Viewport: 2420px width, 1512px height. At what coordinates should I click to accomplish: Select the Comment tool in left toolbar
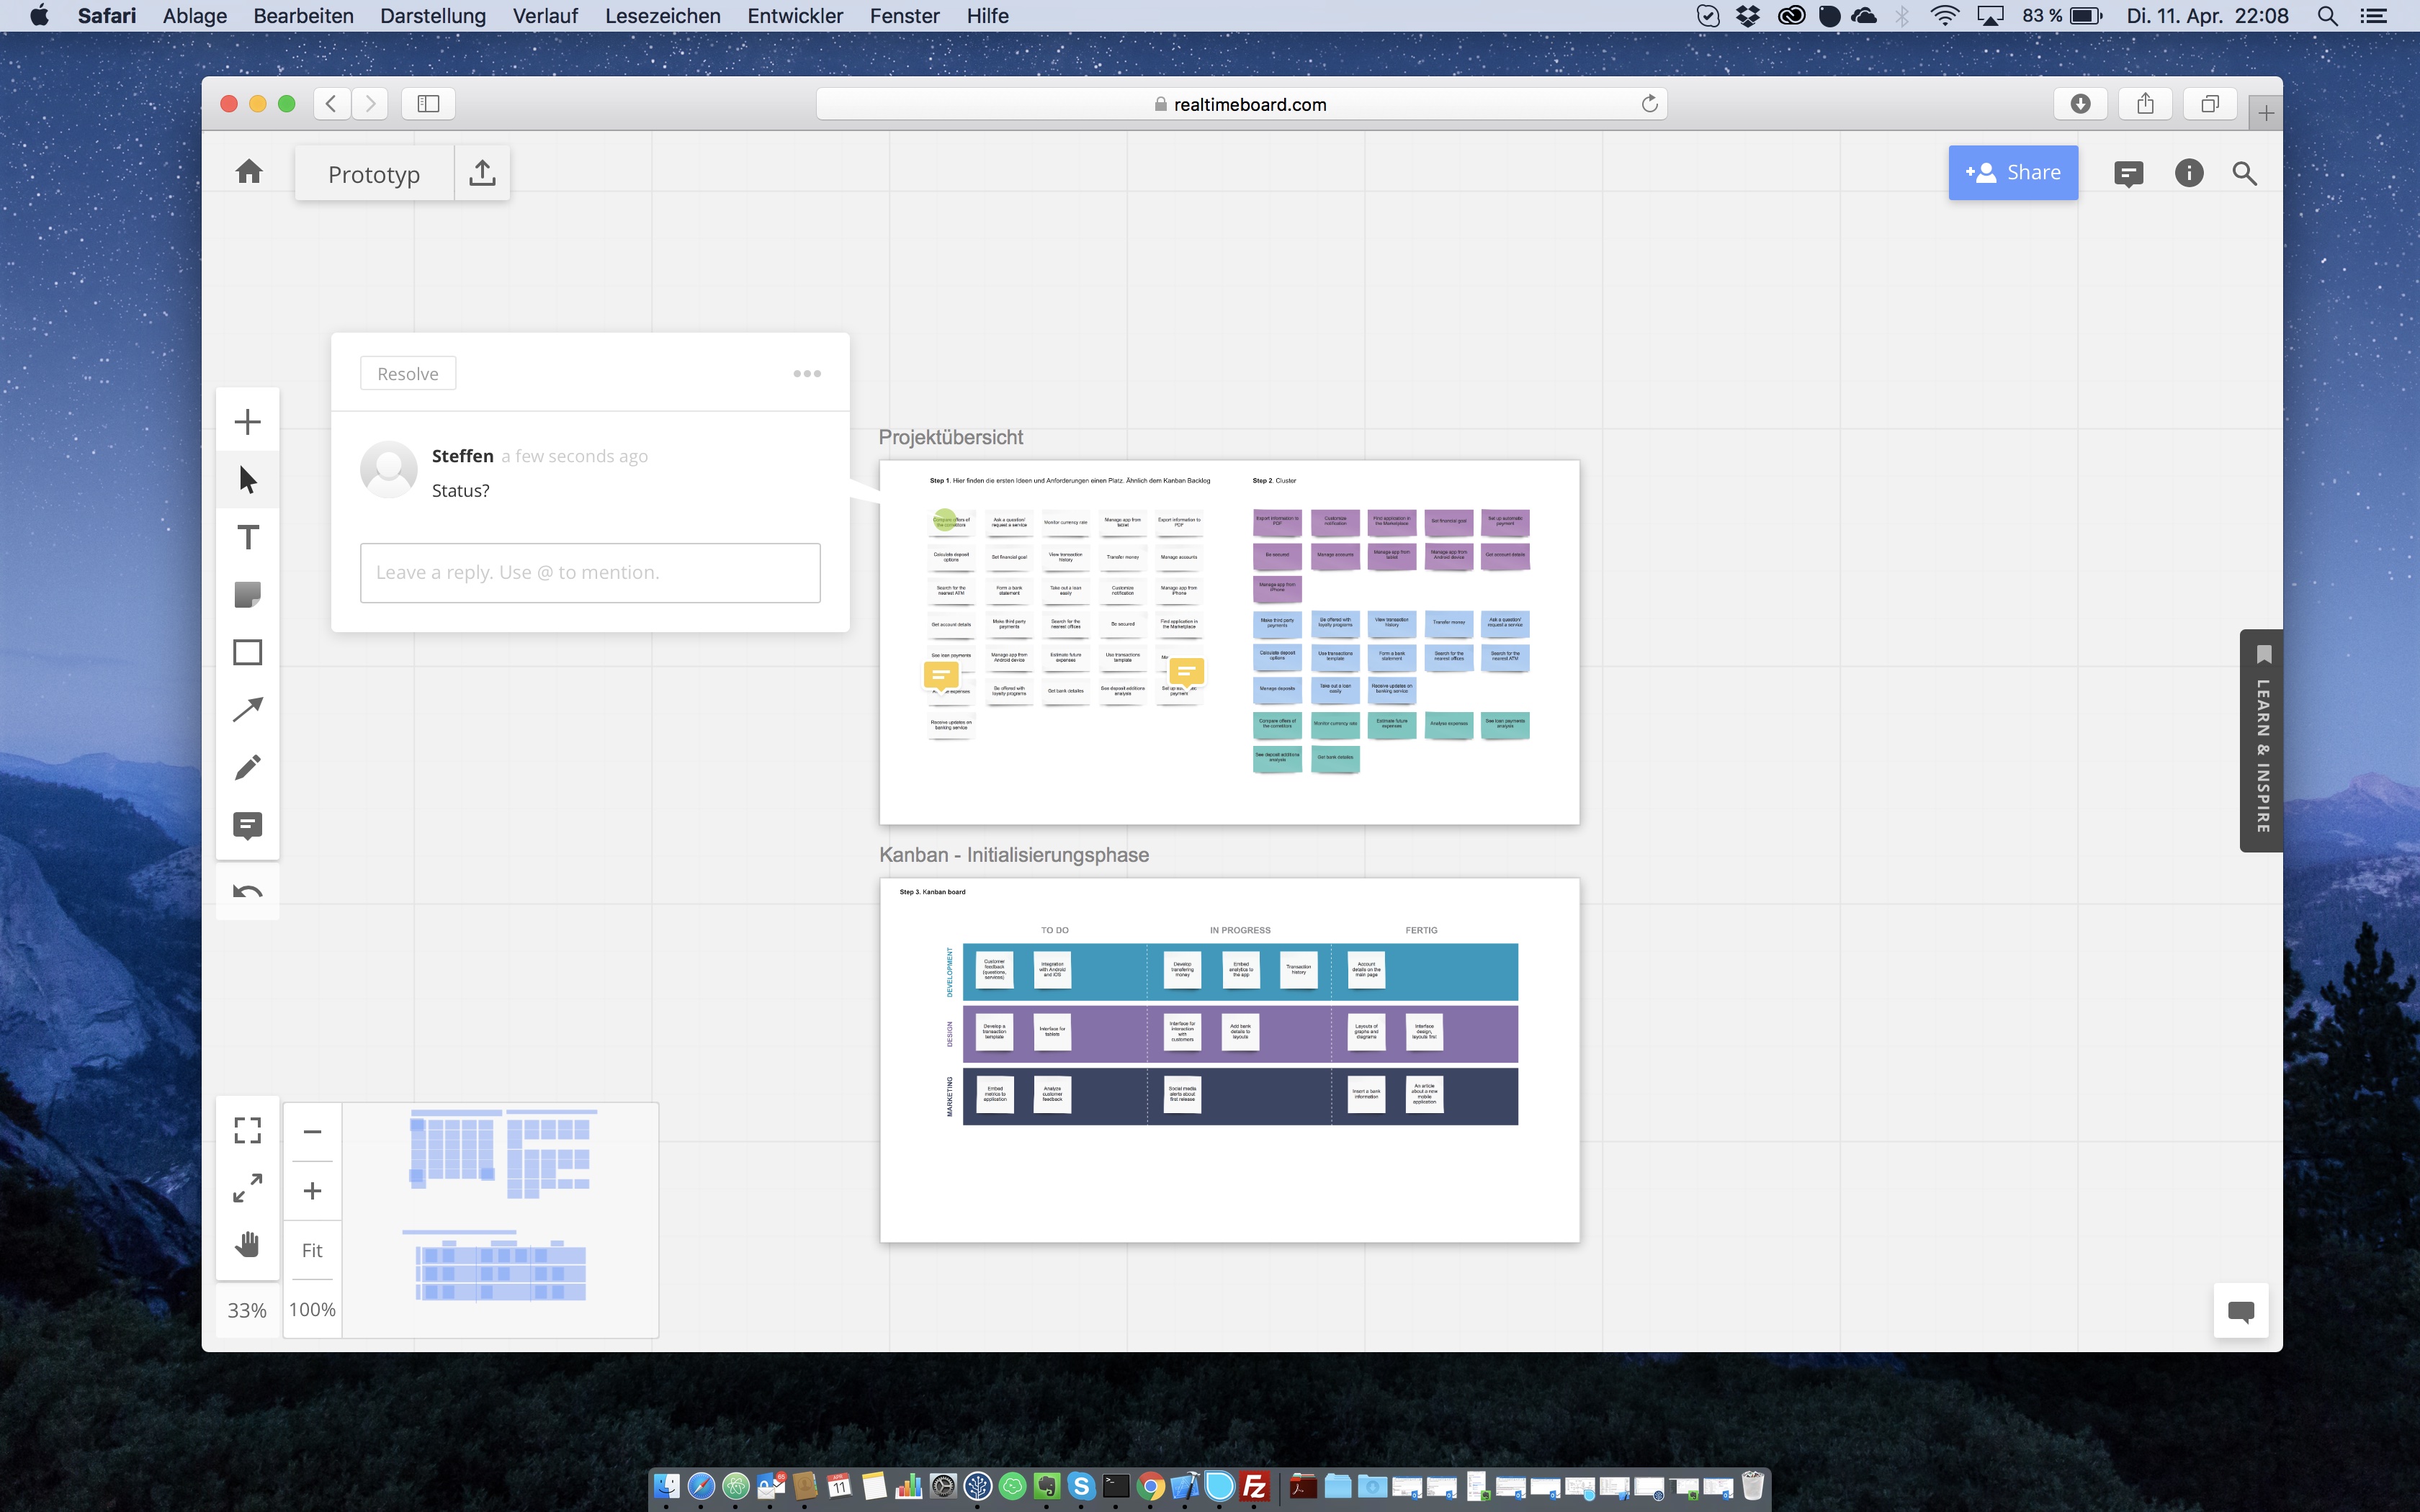247,825
